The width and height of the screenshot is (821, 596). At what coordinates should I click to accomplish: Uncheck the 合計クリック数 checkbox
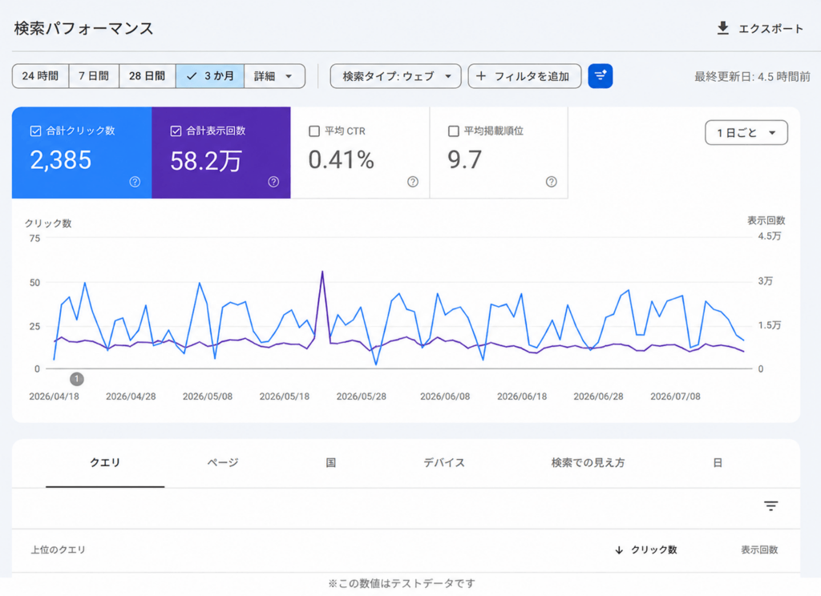pos(35,131)
